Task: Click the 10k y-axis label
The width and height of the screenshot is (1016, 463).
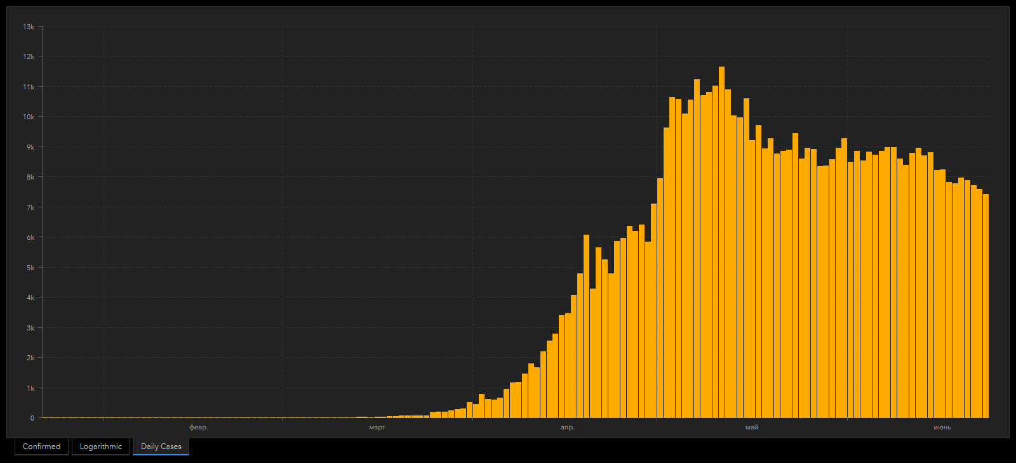Action: (x=29, y=117)
